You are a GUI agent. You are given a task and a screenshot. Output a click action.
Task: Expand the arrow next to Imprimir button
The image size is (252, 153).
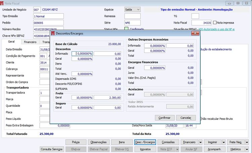tap(224, 142)
